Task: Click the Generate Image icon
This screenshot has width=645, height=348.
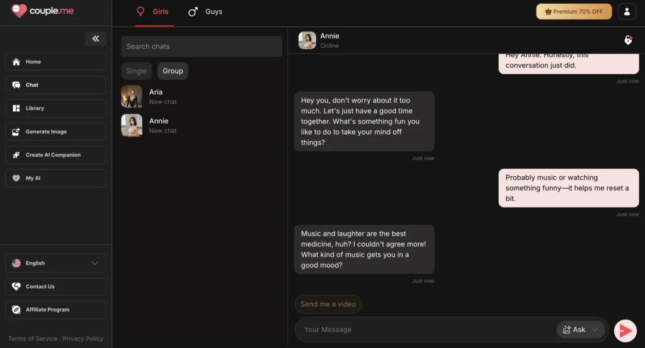Action: click(16, 132)
